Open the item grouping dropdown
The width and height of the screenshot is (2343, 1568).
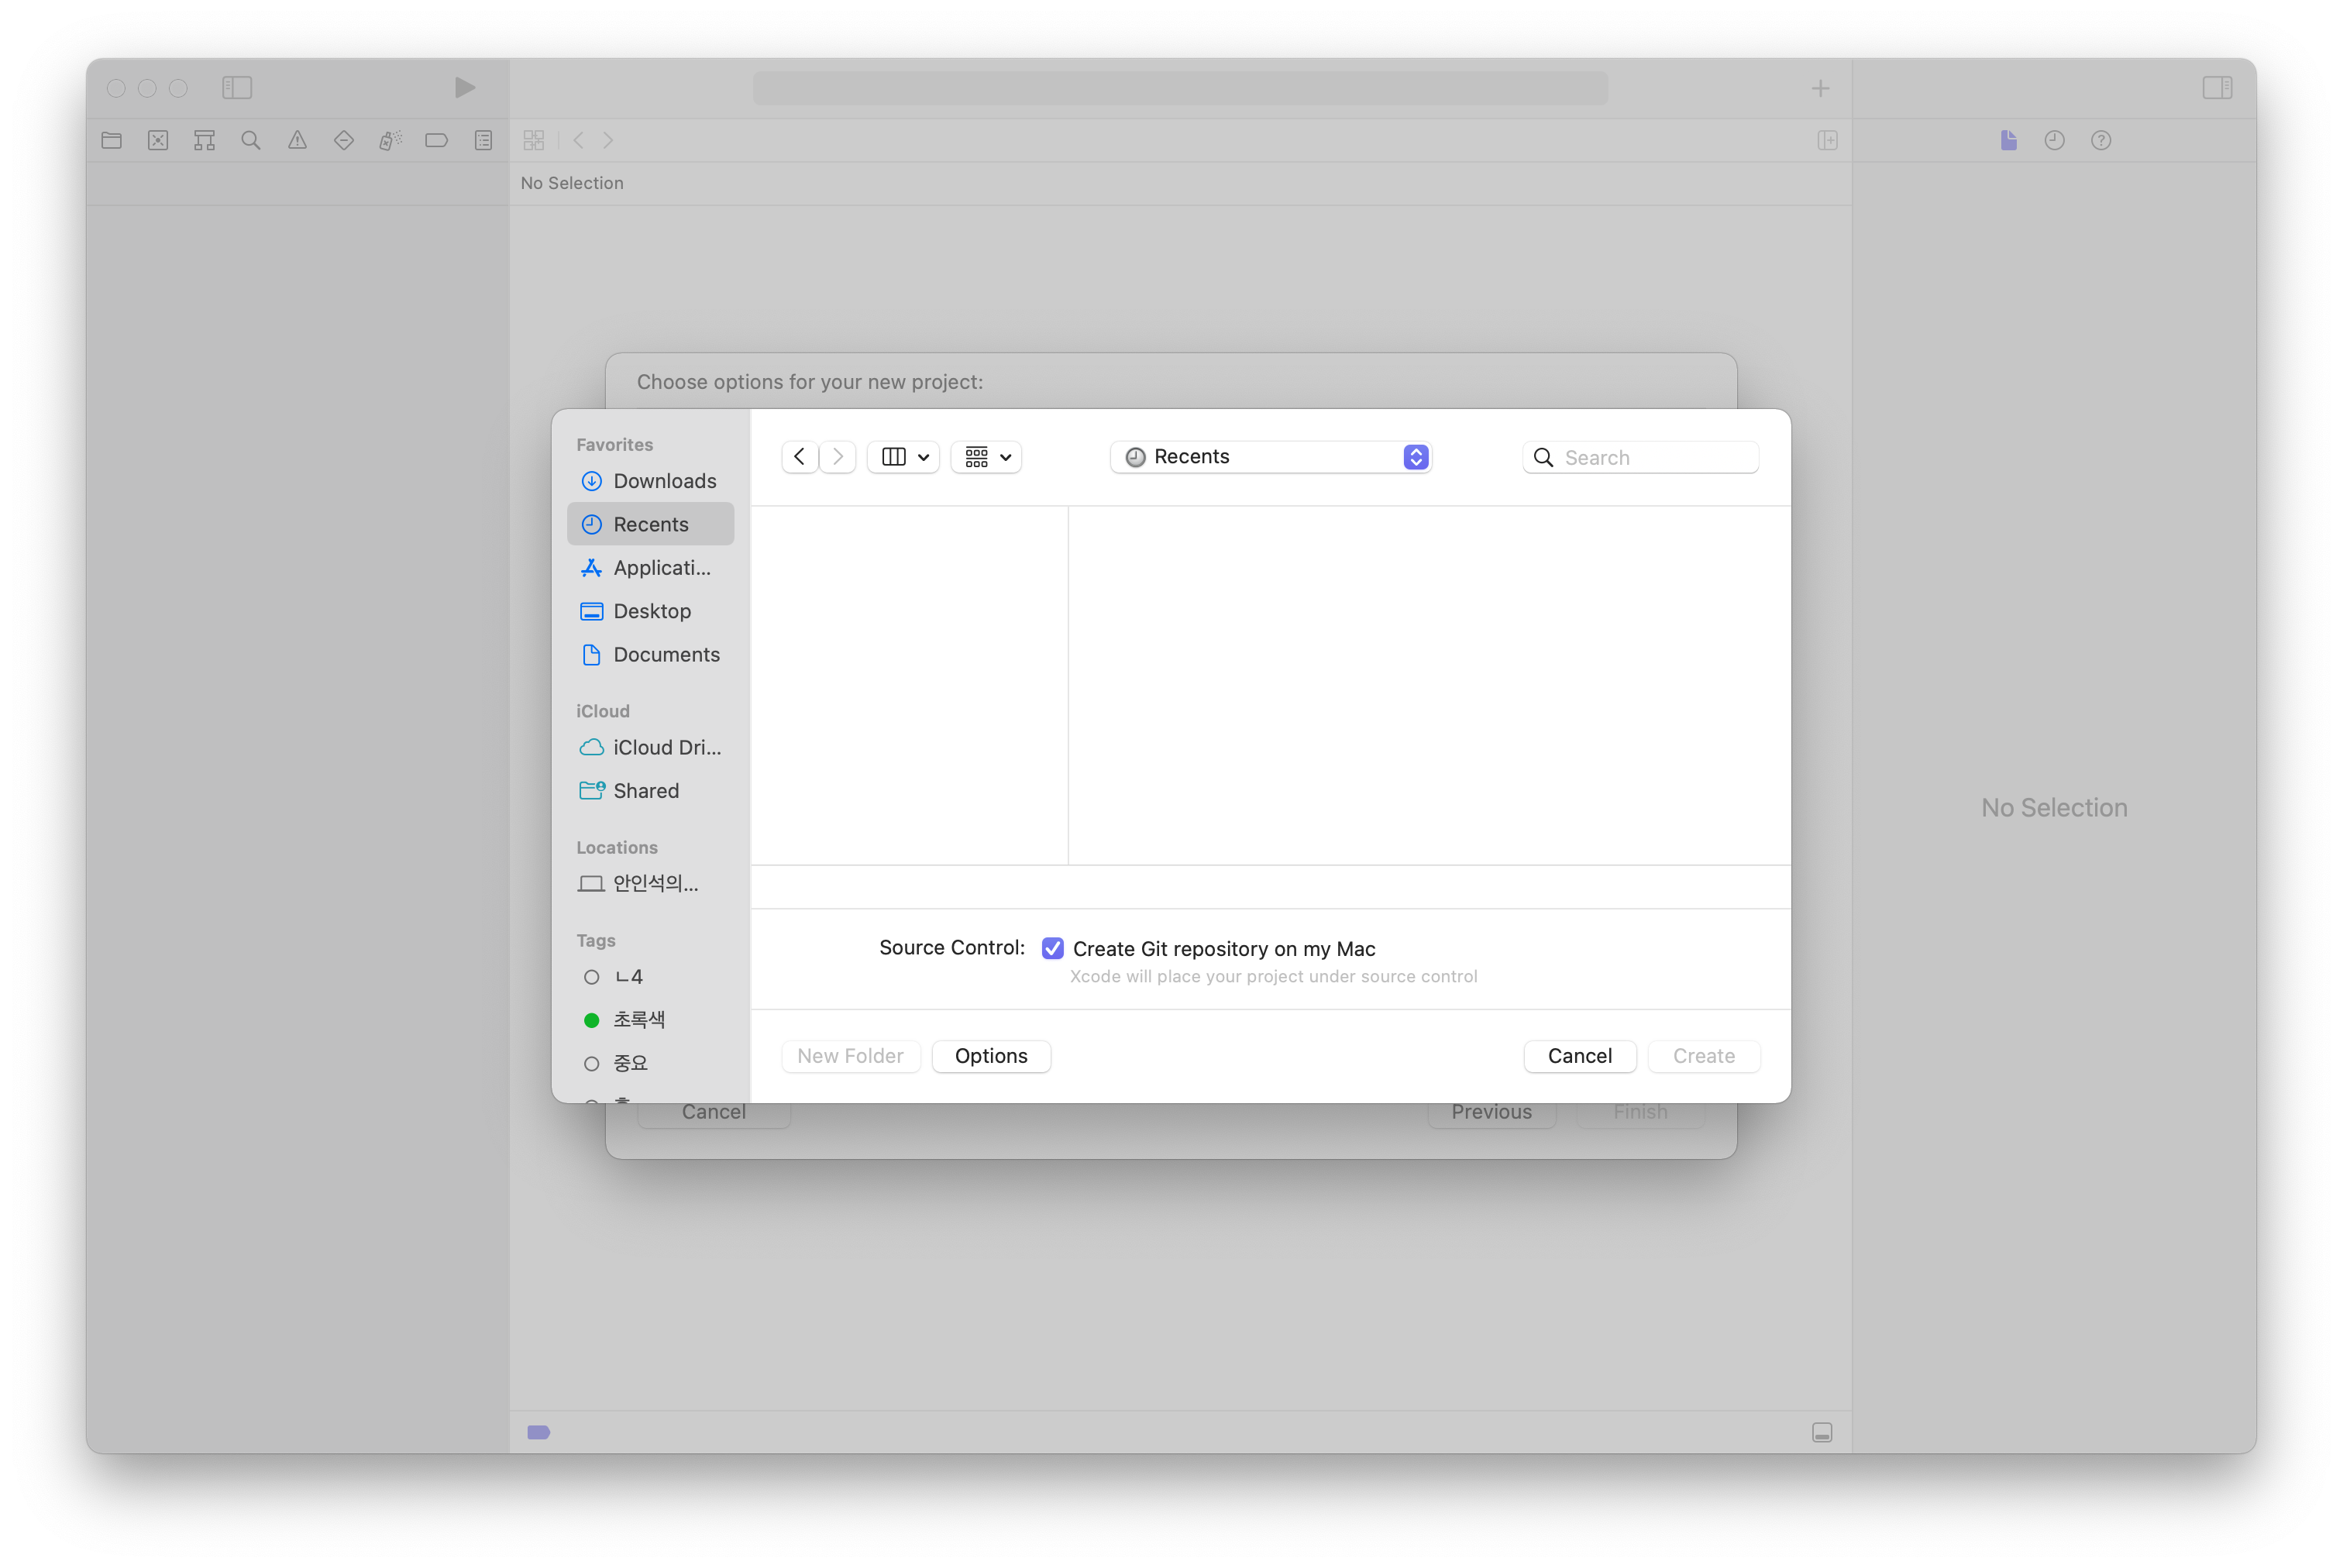(987, 457)
